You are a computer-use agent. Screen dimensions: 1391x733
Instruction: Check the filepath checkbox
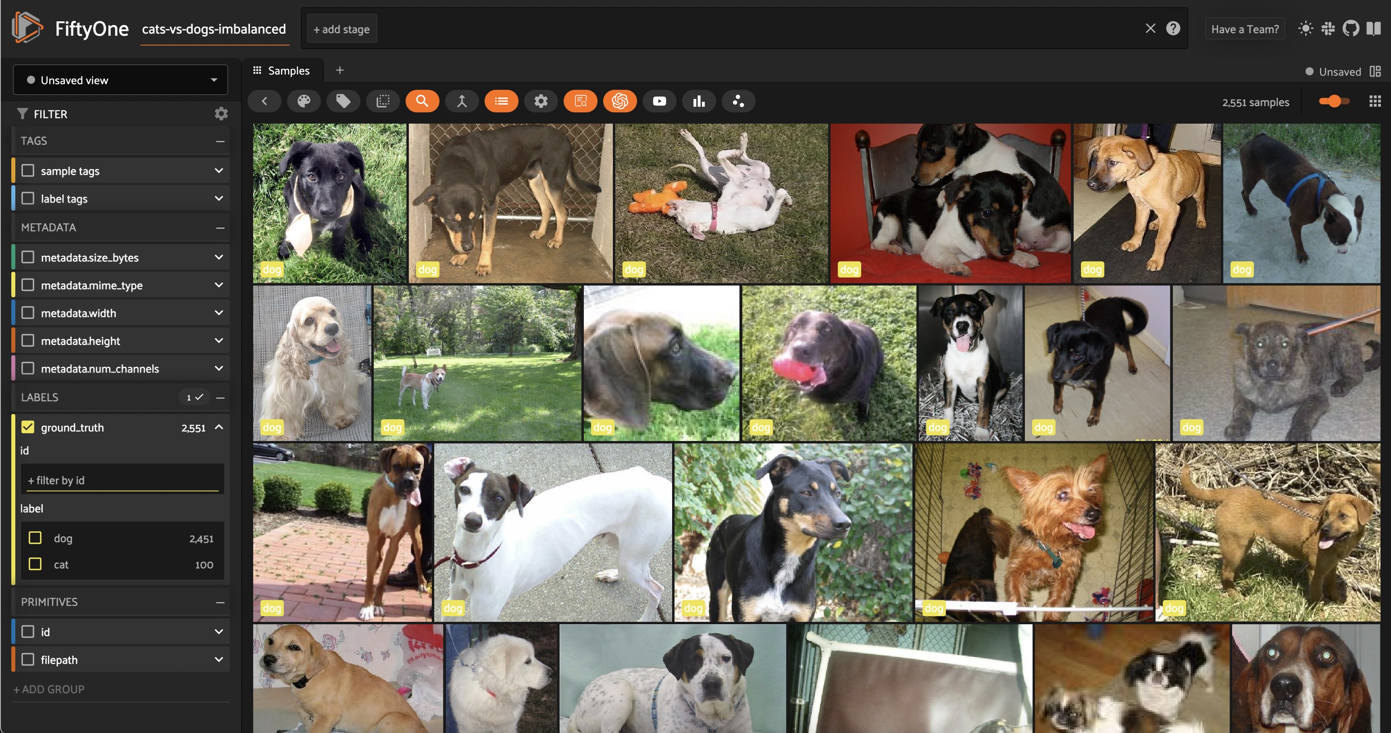[27, 660]
